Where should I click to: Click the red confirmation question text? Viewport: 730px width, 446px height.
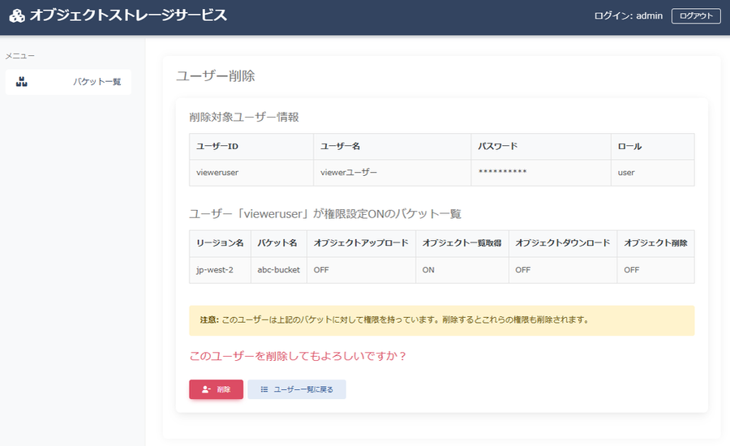tap(298, 356)
